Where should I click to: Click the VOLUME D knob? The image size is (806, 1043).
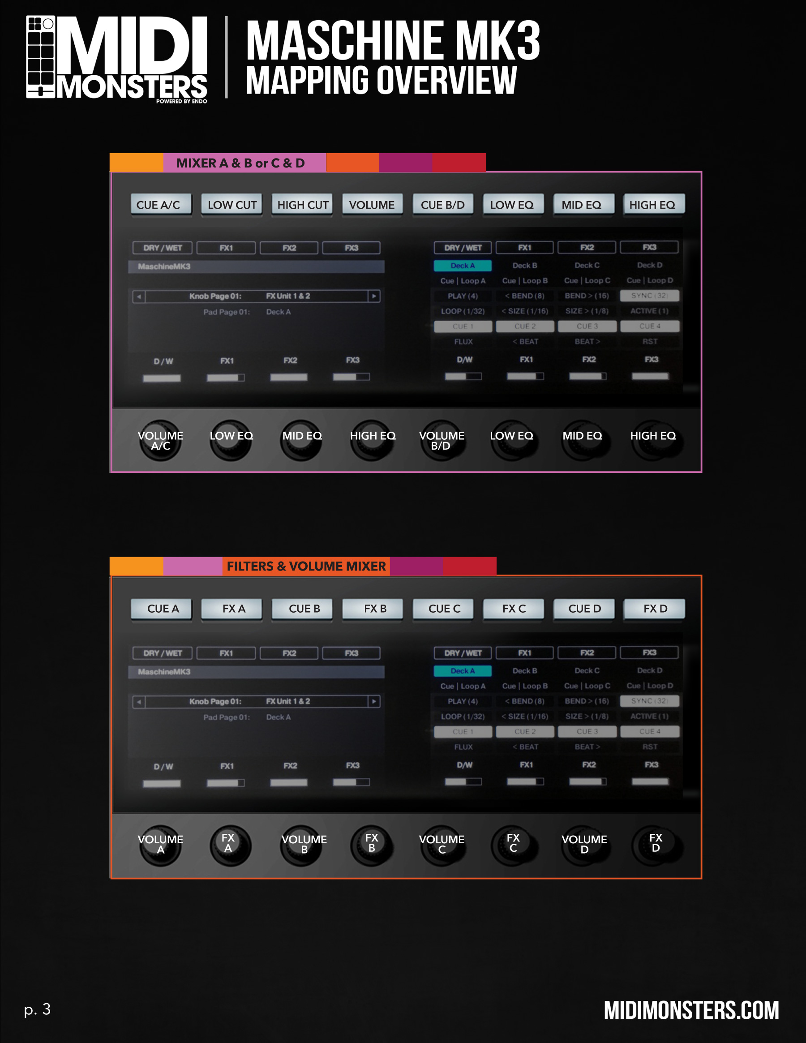click(x=583, y=845)
